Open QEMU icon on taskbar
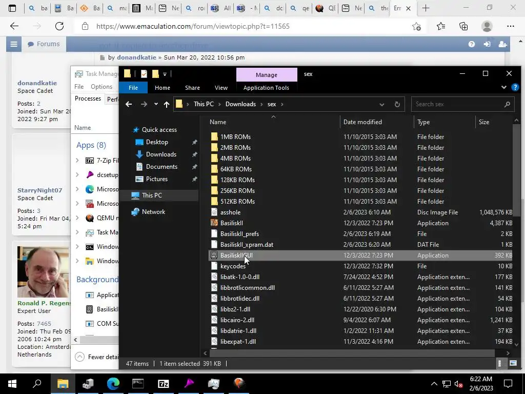The image size is (525, 394). pos(239,384)
